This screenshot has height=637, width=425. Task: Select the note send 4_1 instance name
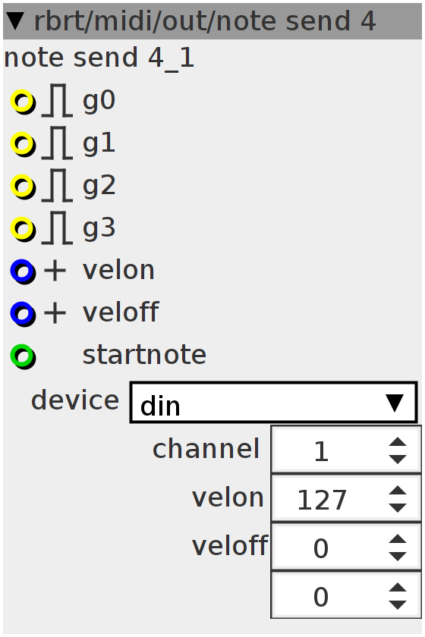[99, 58]
